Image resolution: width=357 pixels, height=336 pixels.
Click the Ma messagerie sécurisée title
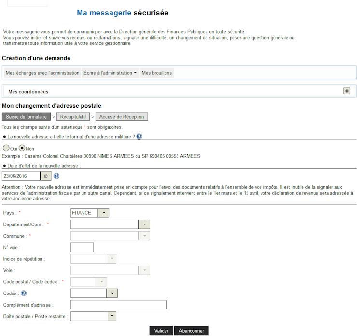(123, 13)
